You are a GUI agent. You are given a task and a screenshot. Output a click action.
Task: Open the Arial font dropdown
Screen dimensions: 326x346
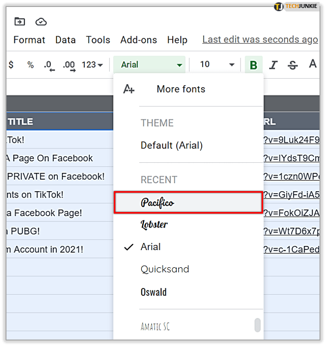click(x=149, y=65)
